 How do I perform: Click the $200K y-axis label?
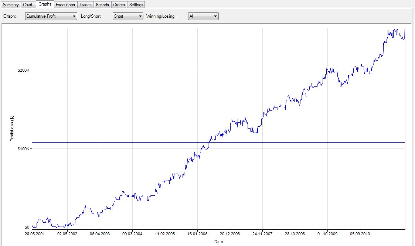click(24, 70)
